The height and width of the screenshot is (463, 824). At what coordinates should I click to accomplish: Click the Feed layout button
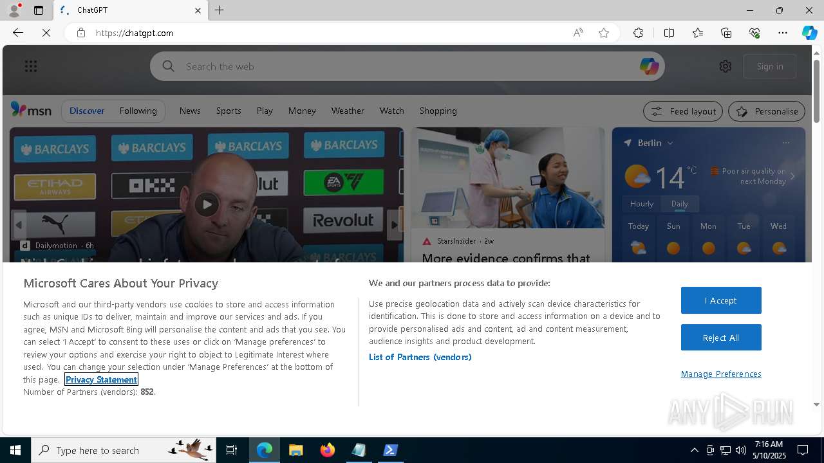click(x=683, y=111)
